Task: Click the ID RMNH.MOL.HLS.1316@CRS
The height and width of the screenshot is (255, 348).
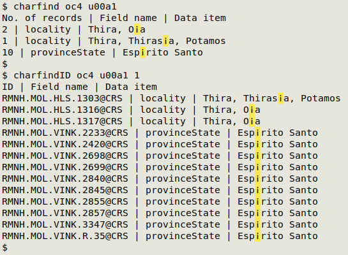Action: coord(62,110)
